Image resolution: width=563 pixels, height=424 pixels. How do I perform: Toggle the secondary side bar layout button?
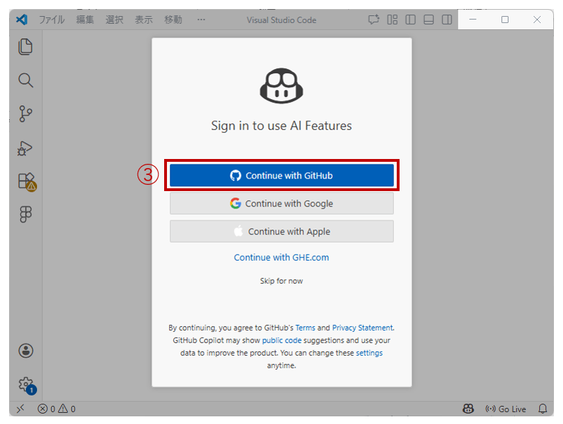(x=447, y=20)
